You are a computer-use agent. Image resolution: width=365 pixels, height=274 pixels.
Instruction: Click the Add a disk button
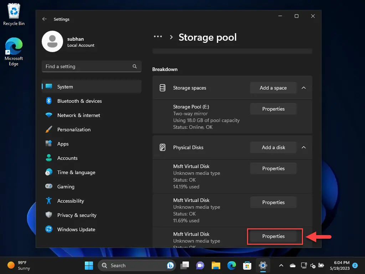pyautogui.click(x=273, y=147)
